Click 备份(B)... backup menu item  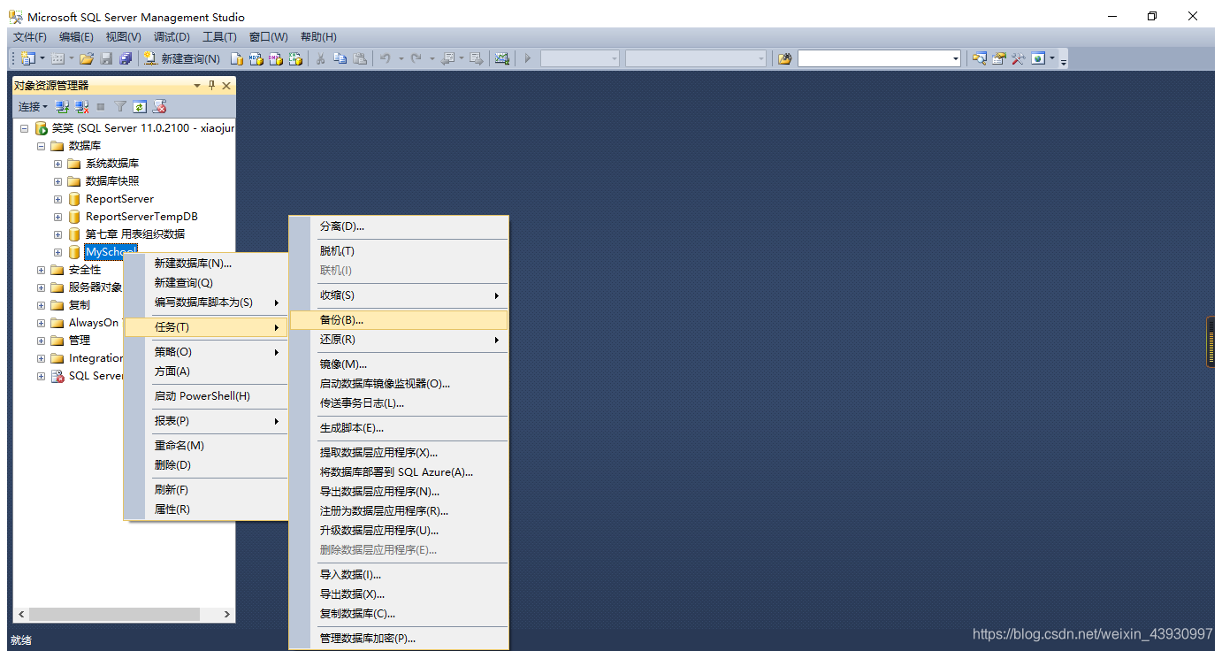coord(399,320)
